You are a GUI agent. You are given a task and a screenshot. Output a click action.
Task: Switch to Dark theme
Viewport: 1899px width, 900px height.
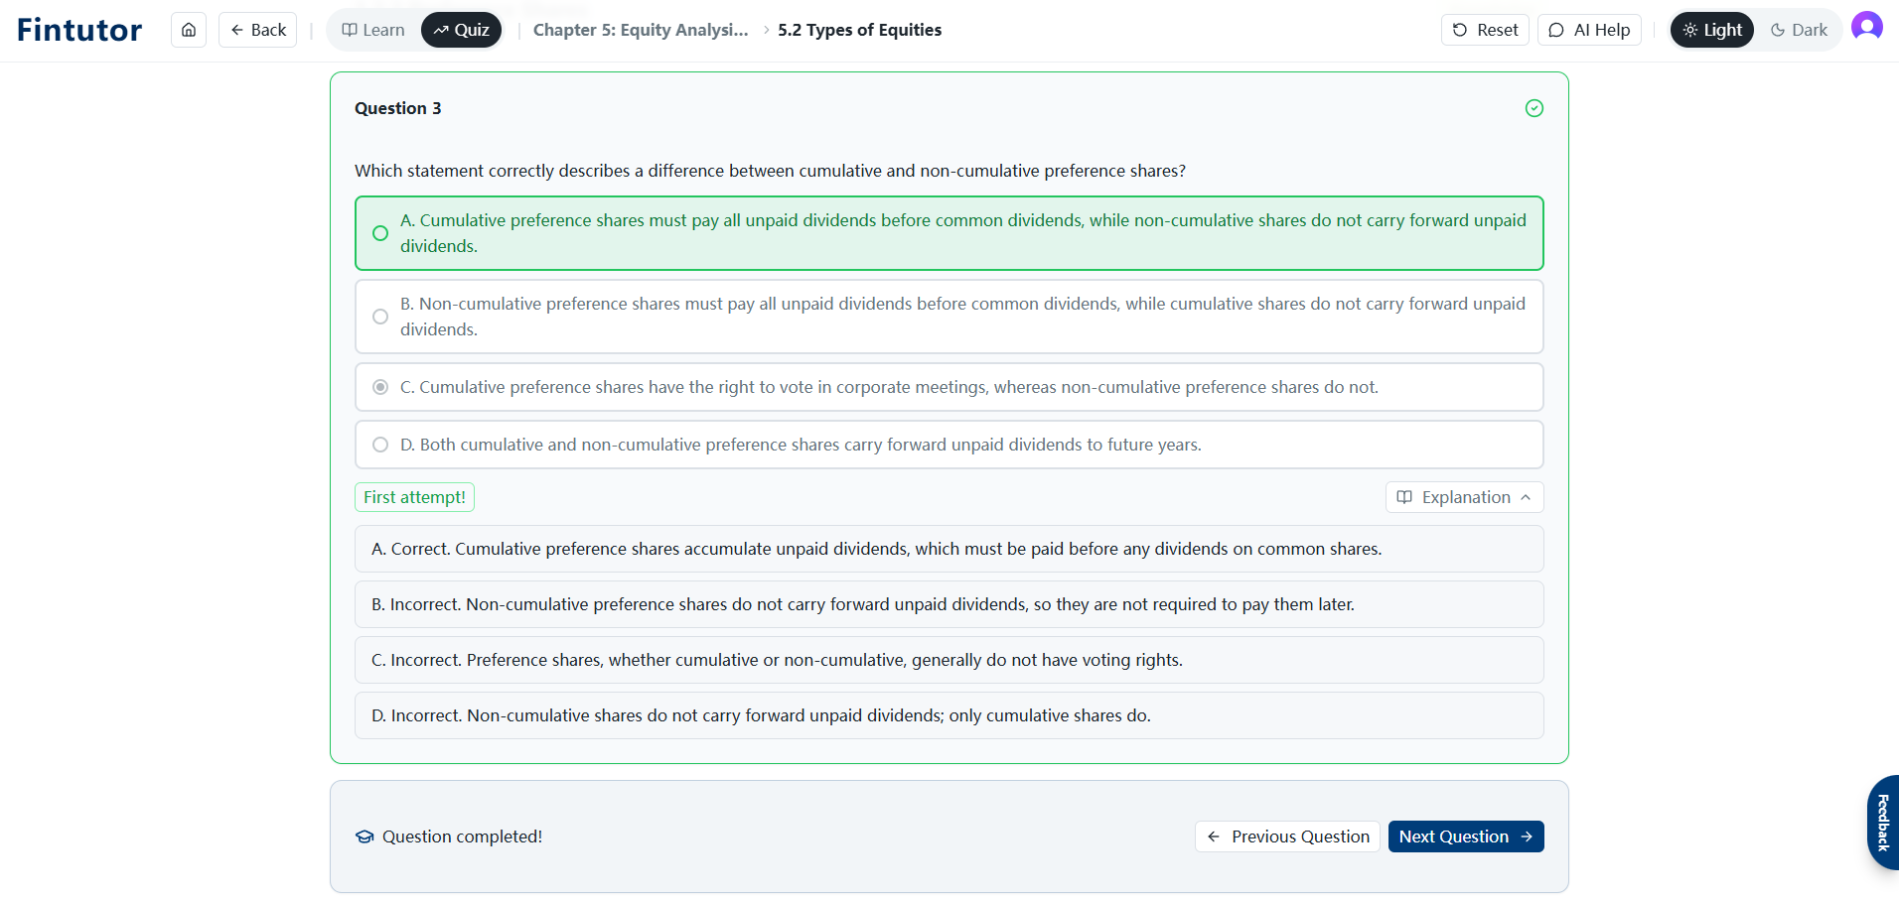coord(1799,30)
